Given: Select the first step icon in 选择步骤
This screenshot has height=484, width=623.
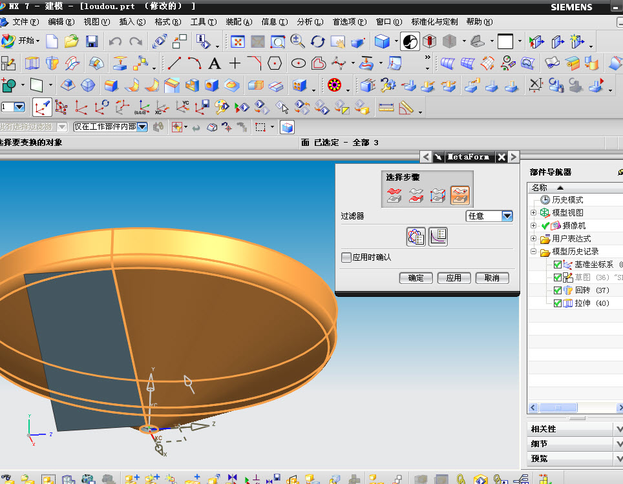Looking at the screenshot, I should click(394, 196).
